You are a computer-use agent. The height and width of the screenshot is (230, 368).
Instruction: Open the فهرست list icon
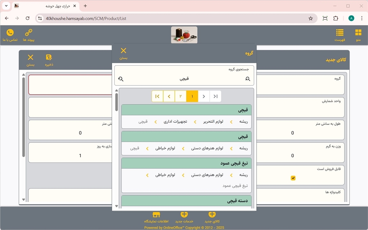point(340,35)
